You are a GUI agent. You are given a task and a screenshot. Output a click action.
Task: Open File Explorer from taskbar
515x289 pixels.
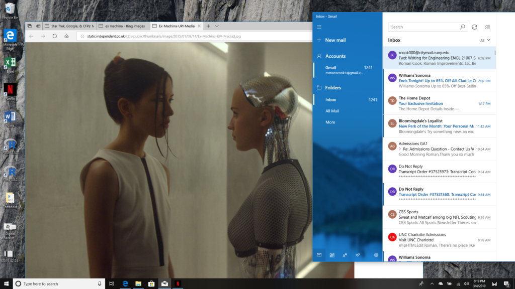coord(138,284)
